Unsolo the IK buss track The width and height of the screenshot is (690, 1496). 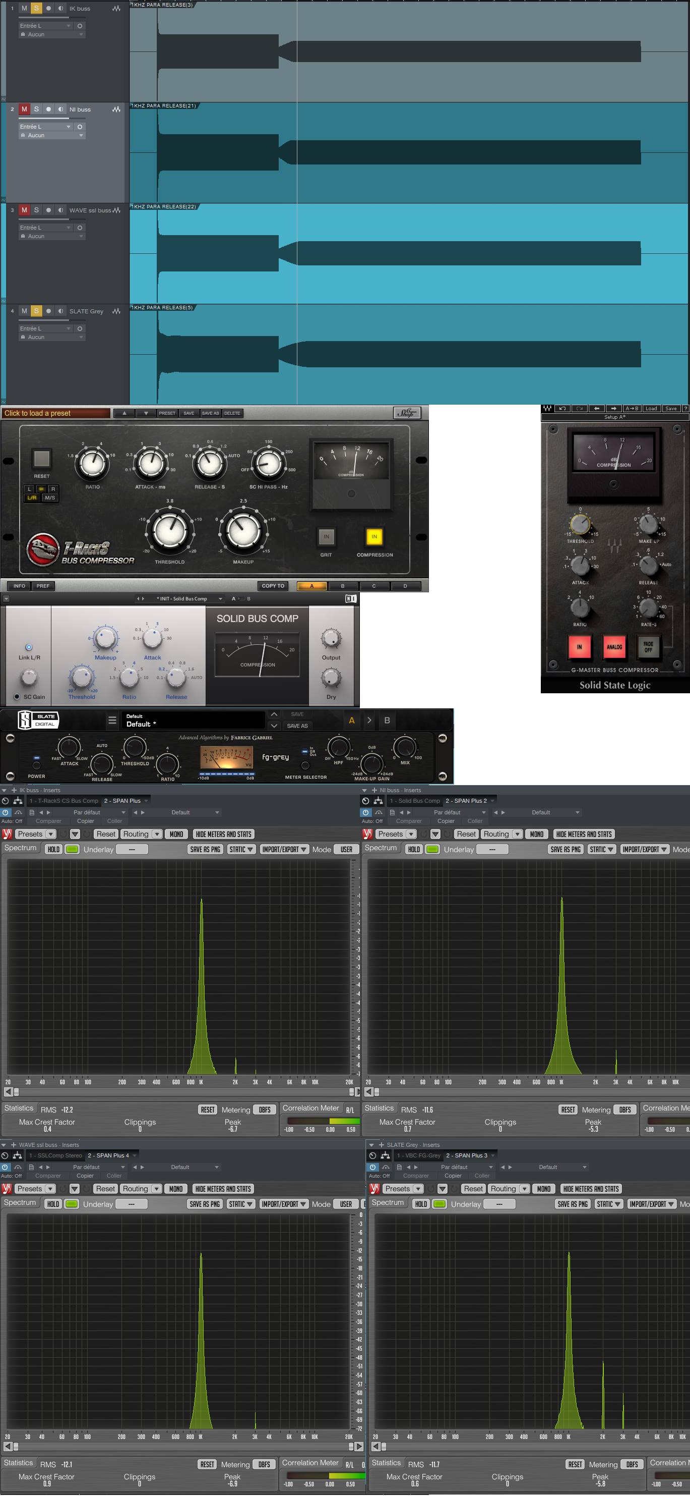coord(36,8)
